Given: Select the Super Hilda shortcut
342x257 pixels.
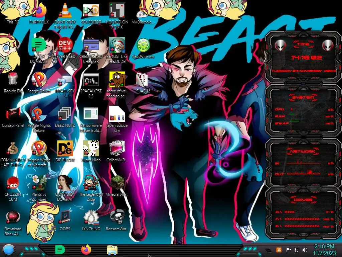Looking at the screenshot, I should tap(91, 151).
